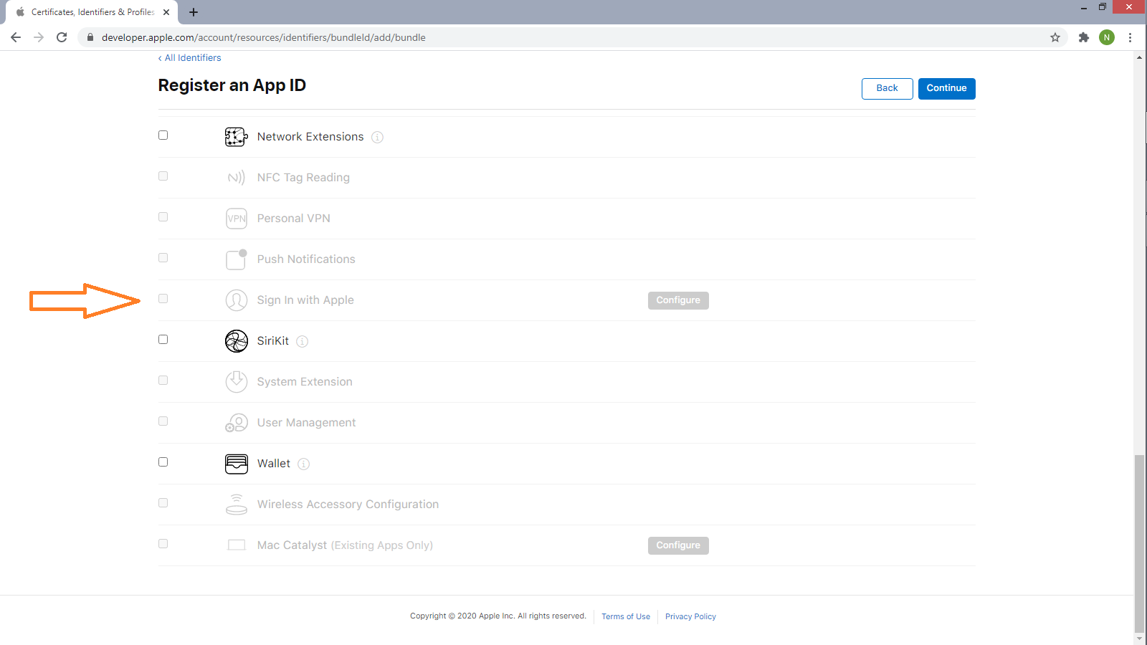Viewport: 1147px width, 645px height.
Task: Click the Wireless Accessory Configuration label
Action: click(348, 505)
